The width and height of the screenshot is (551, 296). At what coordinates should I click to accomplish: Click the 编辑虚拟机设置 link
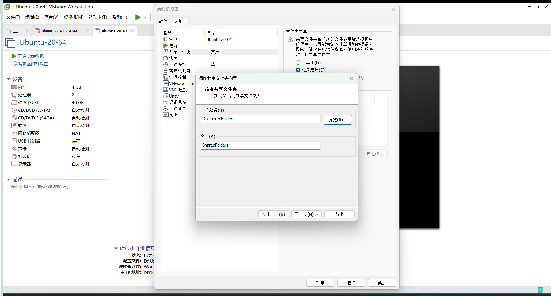click(x=33, y=64)
